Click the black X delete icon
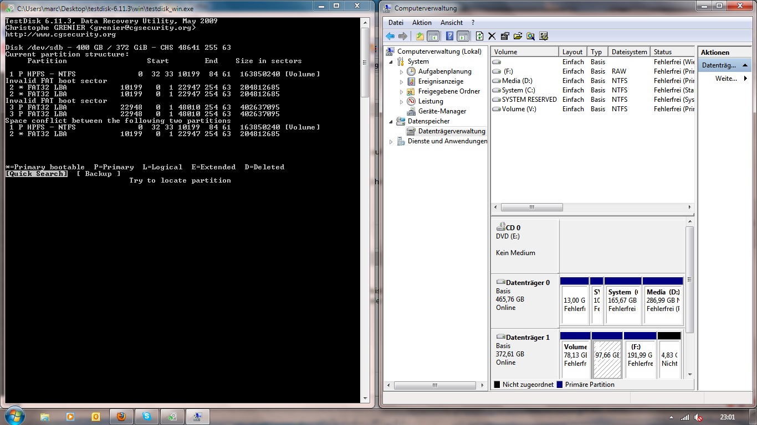The width and height of the screenshot is (757, 425). (492, 36)
